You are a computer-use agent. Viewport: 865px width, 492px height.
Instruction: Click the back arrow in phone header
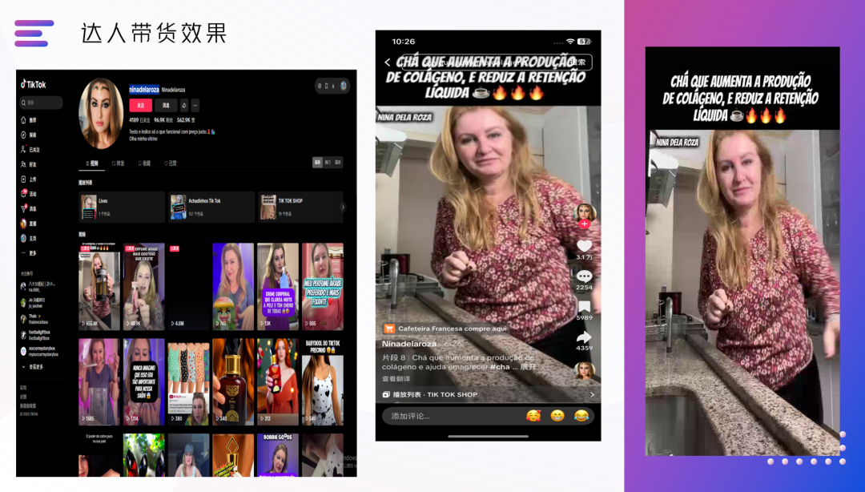click(388, 63)
